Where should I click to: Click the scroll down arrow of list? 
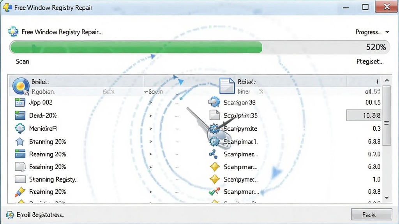pyautogui.click(x=387, y=198)
